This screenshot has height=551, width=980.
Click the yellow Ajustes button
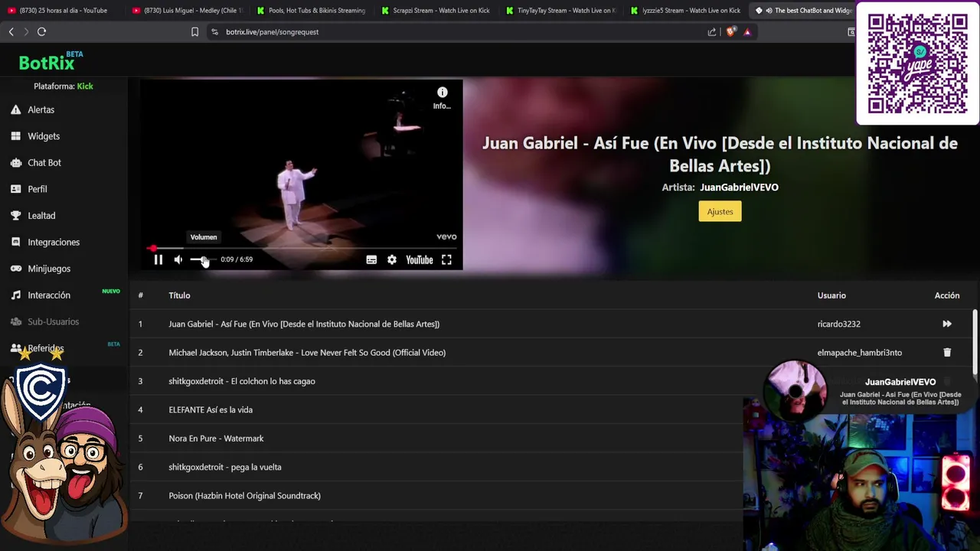click(x=720, y=211)
